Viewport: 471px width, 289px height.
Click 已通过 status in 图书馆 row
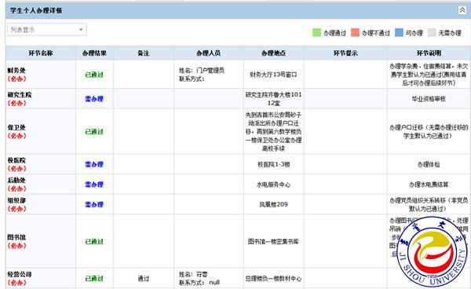(x=94, y=242)
